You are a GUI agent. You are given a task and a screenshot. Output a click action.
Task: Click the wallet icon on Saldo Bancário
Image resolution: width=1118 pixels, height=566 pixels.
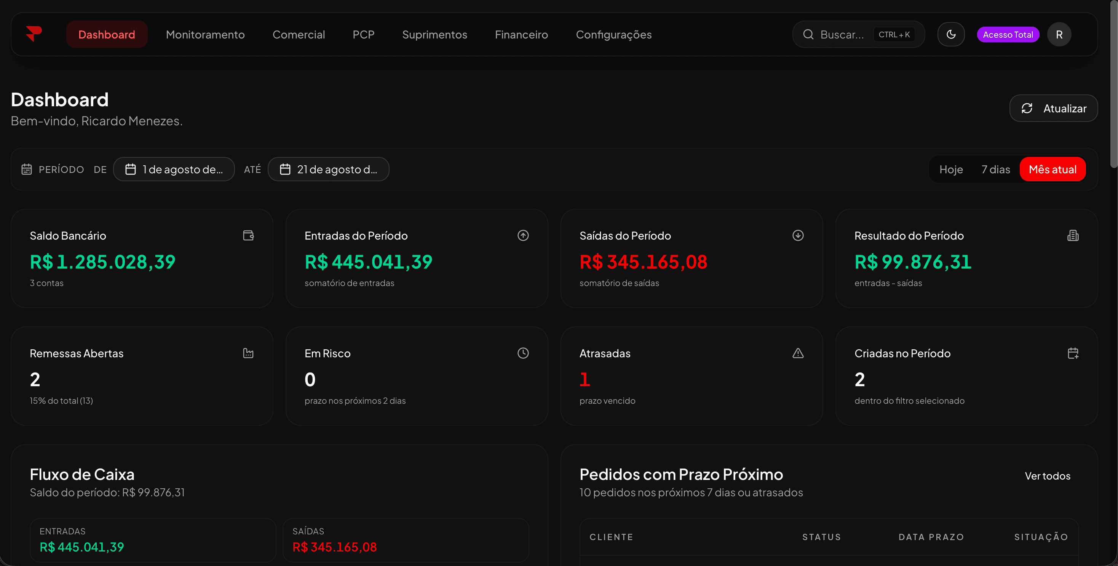pyautogui.click(x=248, y=235)
